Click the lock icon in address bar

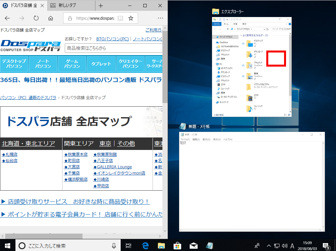[x=70, y=18]
